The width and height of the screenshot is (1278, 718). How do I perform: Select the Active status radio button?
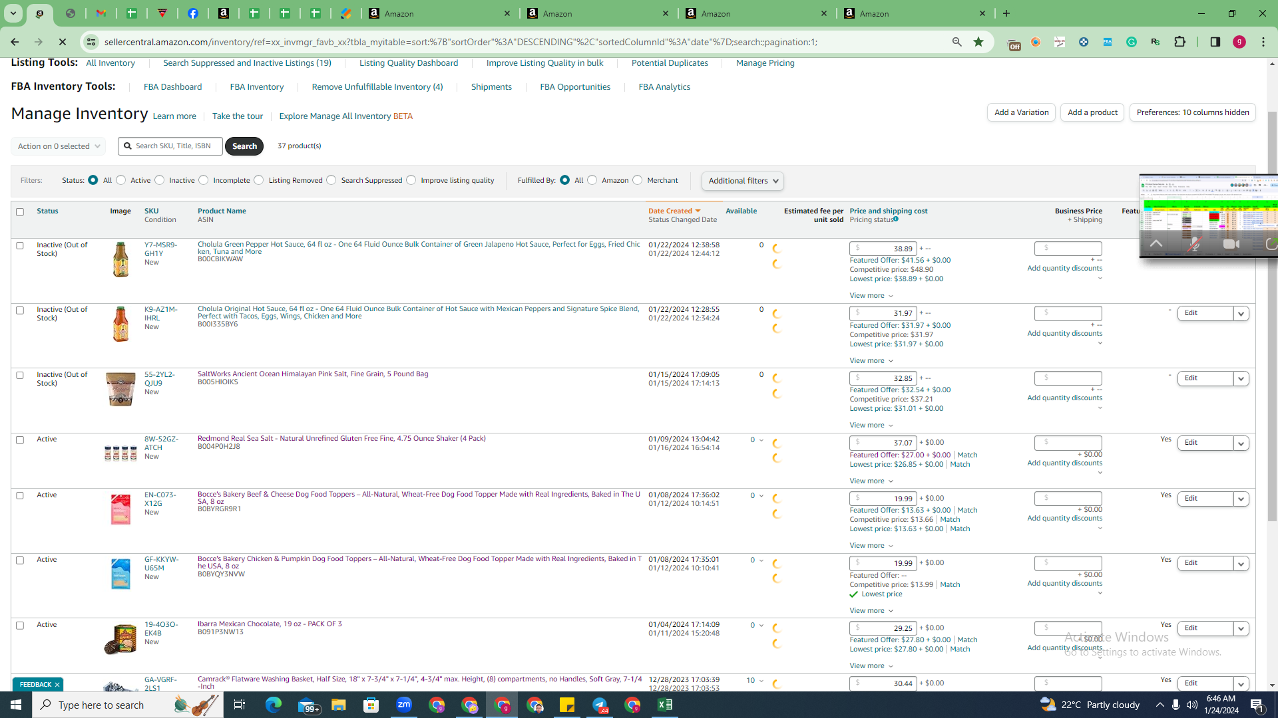tap(121, 180)
